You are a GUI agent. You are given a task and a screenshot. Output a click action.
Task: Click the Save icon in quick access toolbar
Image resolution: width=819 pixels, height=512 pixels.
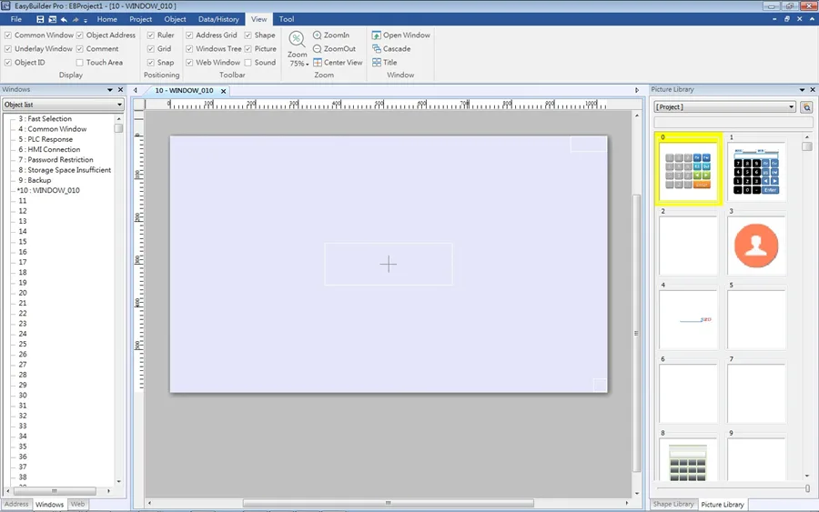40,19
